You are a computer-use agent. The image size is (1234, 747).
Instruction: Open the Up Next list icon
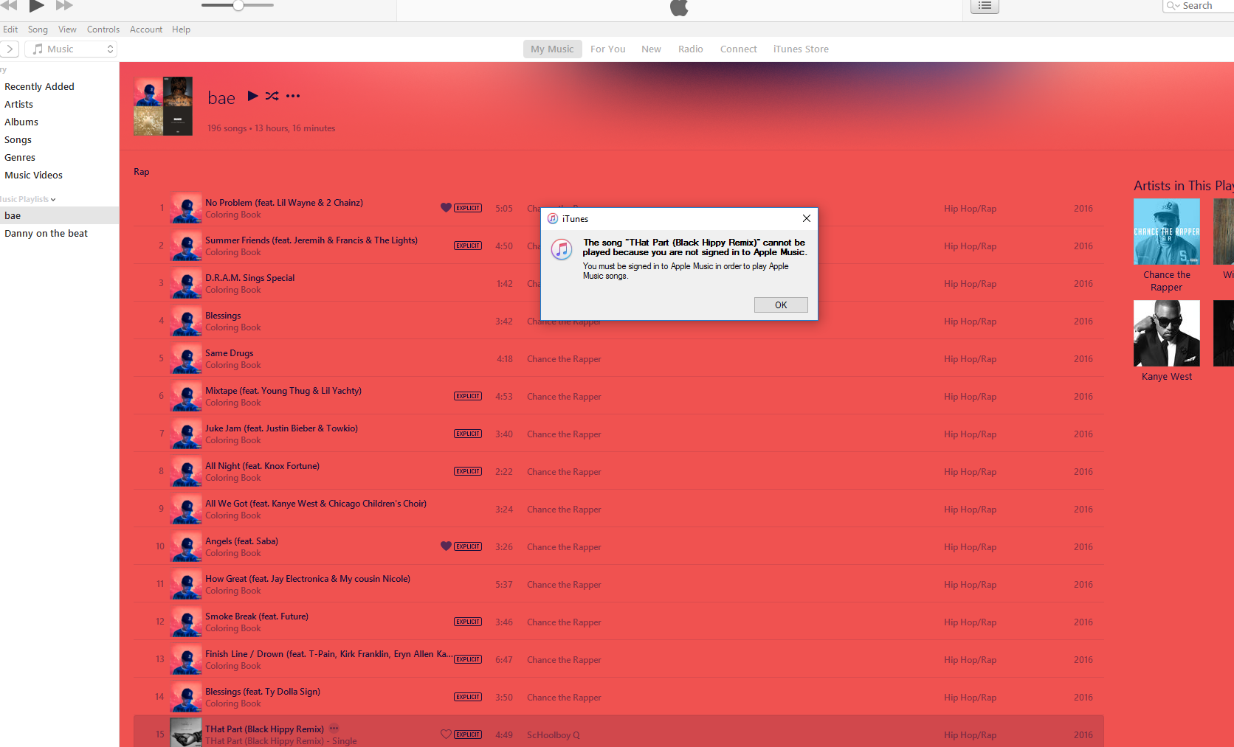985,6
